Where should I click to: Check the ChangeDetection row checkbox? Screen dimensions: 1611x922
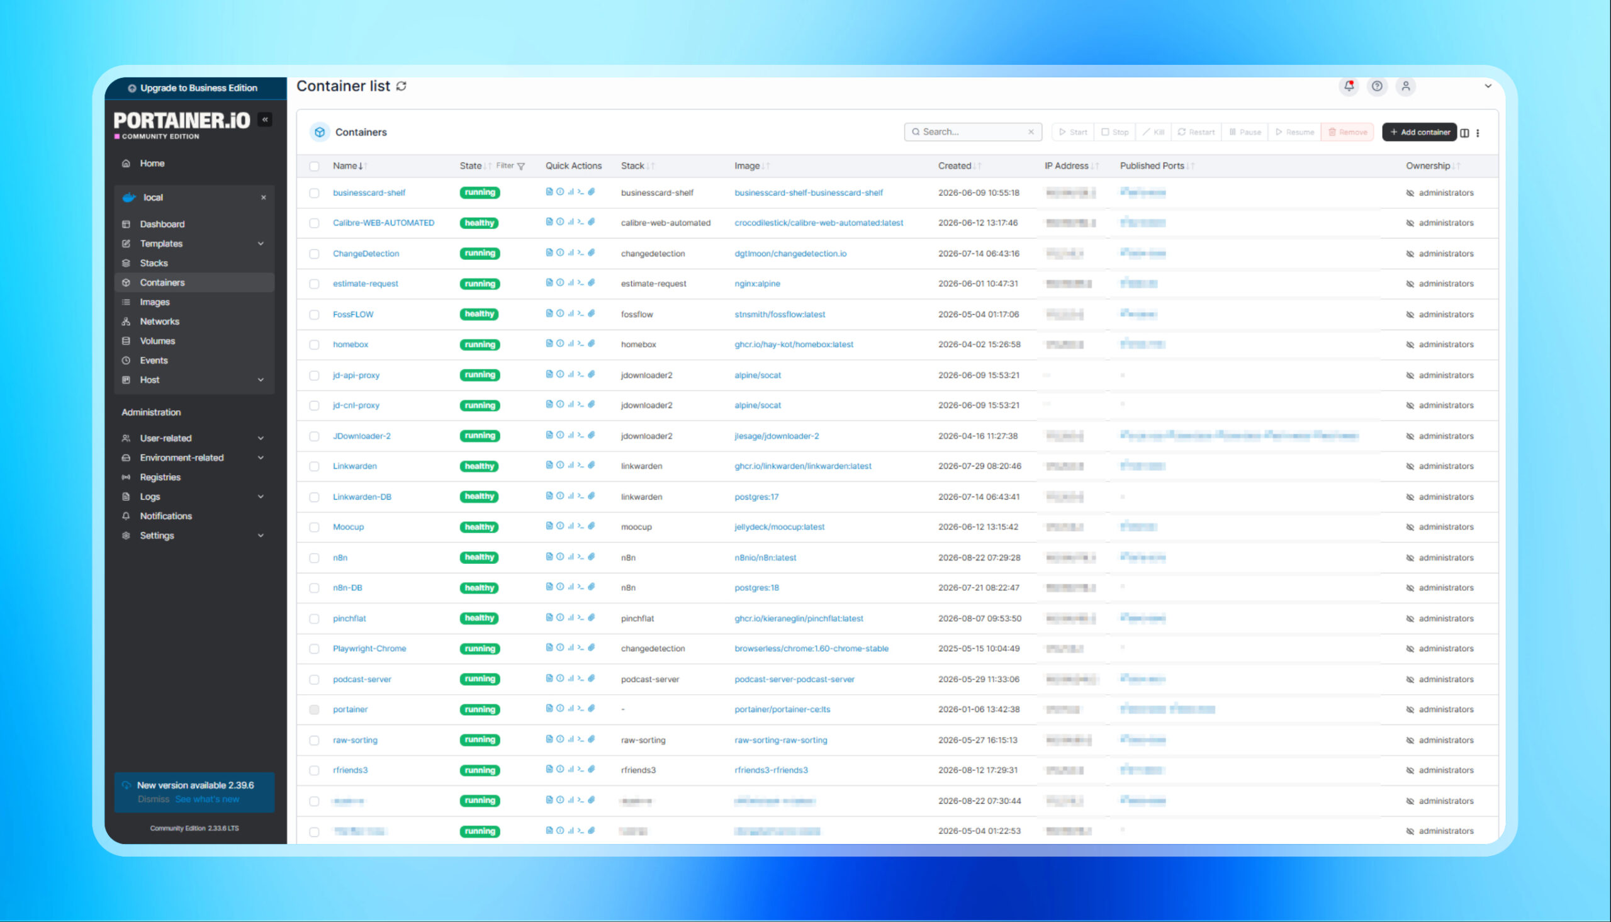point(314,253)
